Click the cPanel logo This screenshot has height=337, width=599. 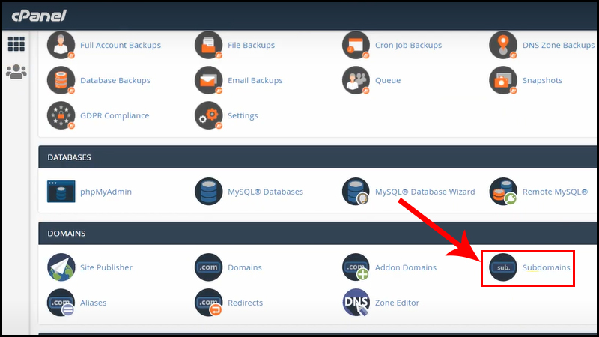(39, 16)
